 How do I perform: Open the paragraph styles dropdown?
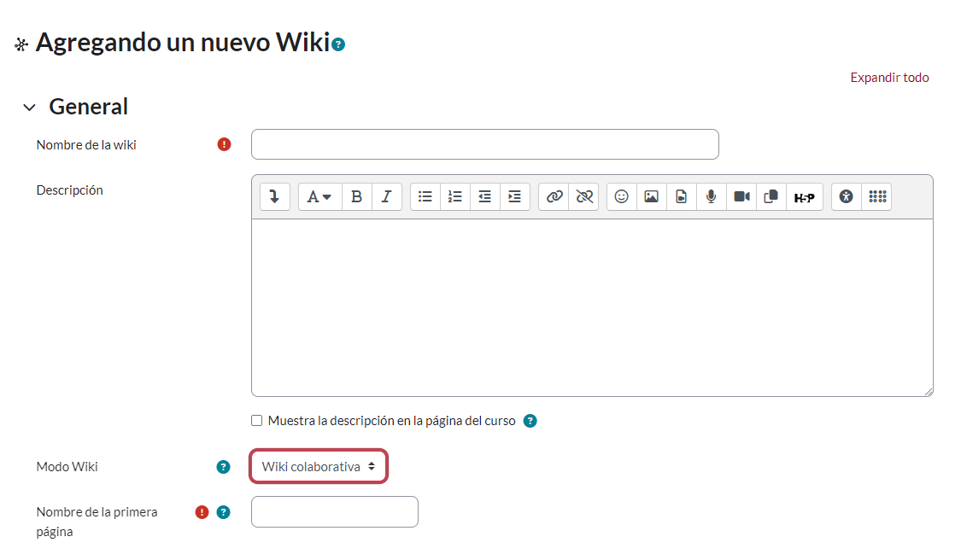(319, 197)
